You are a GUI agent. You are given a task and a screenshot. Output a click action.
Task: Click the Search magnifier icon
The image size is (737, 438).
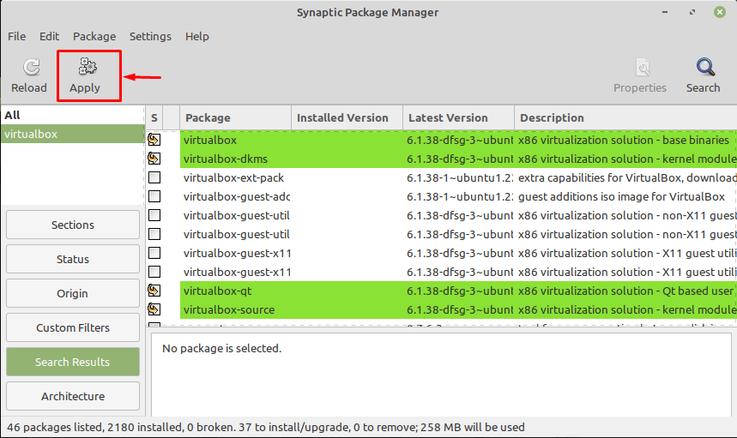(x=705, y=67)
